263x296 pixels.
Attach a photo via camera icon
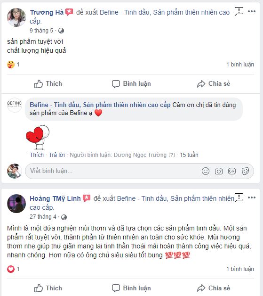point(218,171)
